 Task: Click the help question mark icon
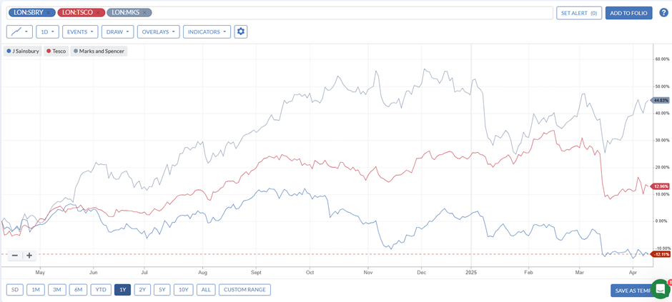[663, 13]
